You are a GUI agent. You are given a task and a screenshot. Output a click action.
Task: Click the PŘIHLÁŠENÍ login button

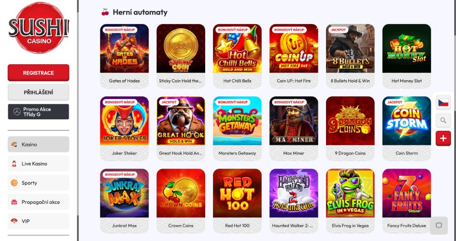(38, 92)
